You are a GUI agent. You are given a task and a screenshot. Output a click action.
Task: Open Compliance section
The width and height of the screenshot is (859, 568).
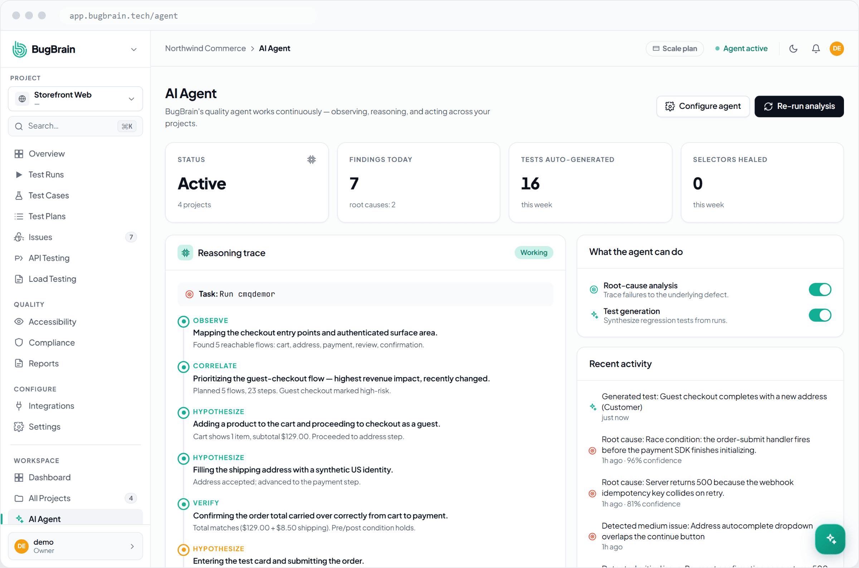(x=75, y=343)
